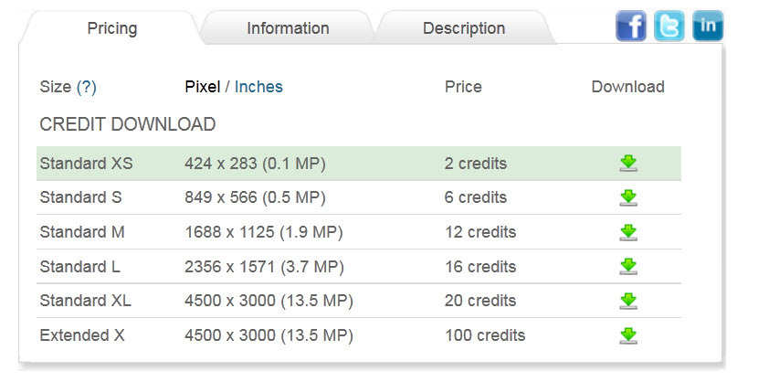Click the LinkedIn share icon
The height and width of the screenshot is (382, 769).
(707, 26)
